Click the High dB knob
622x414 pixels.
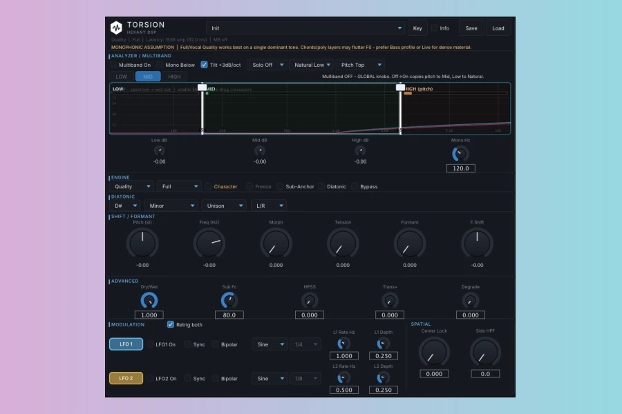coord(360,150)
